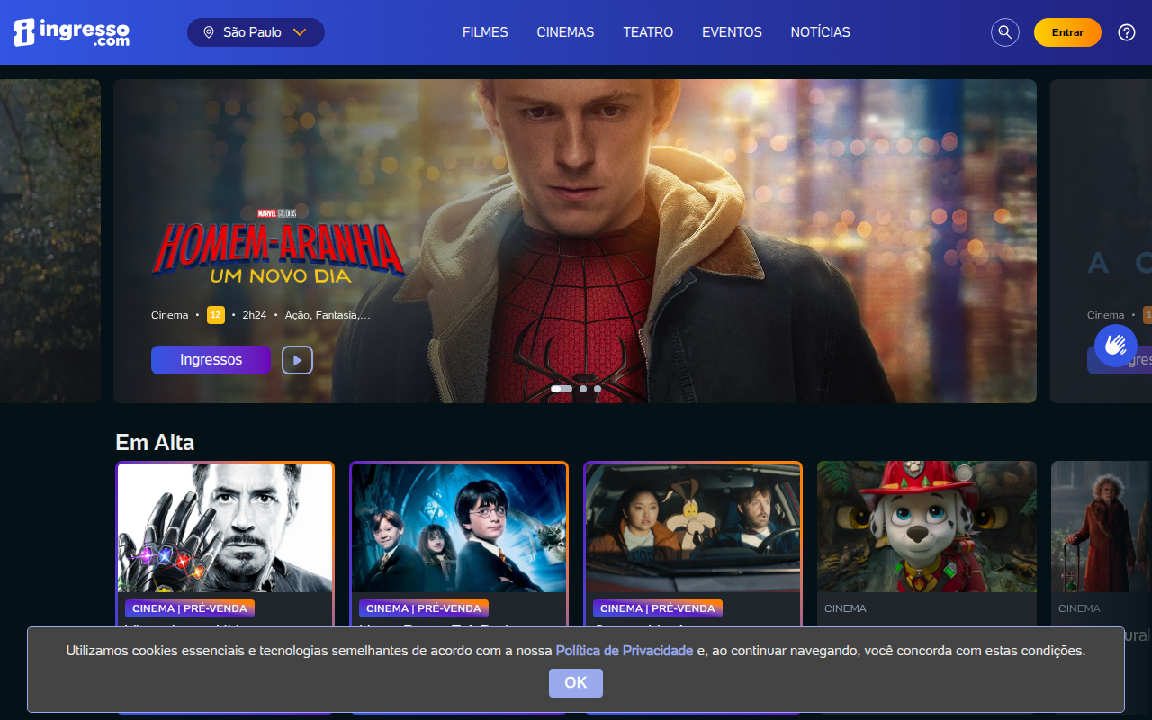Viewport: 1152px width, 720px height.
Task: Click the PRÉ-VENDA badge on Iron Man card
Action: click(190, 608)
